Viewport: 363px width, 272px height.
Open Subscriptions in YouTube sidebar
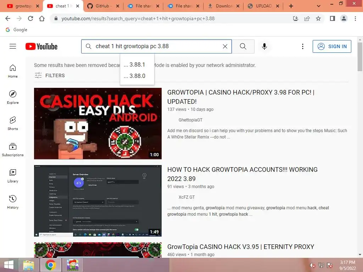click(x=13, y=150)
